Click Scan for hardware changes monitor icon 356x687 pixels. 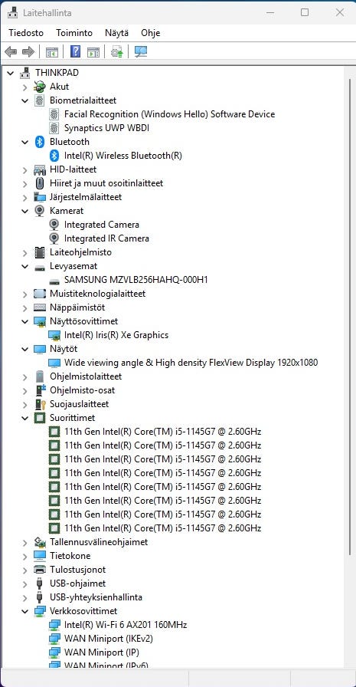click(x=141, y=51)
